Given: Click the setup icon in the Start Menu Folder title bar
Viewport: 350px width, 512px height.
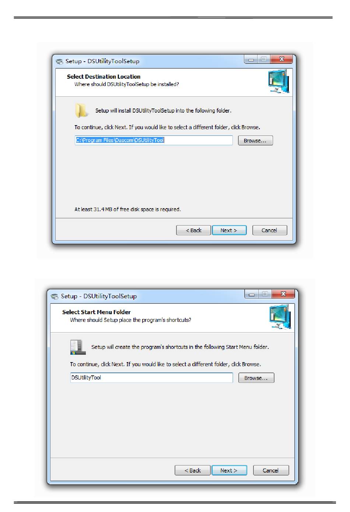Looking at the screenshot, I should coord(55,296).
